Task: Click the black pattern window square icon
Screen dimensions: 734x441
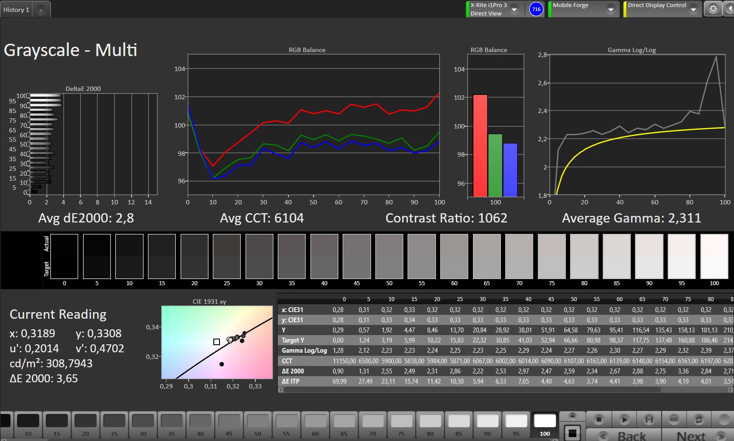Action: coord(572,433)
